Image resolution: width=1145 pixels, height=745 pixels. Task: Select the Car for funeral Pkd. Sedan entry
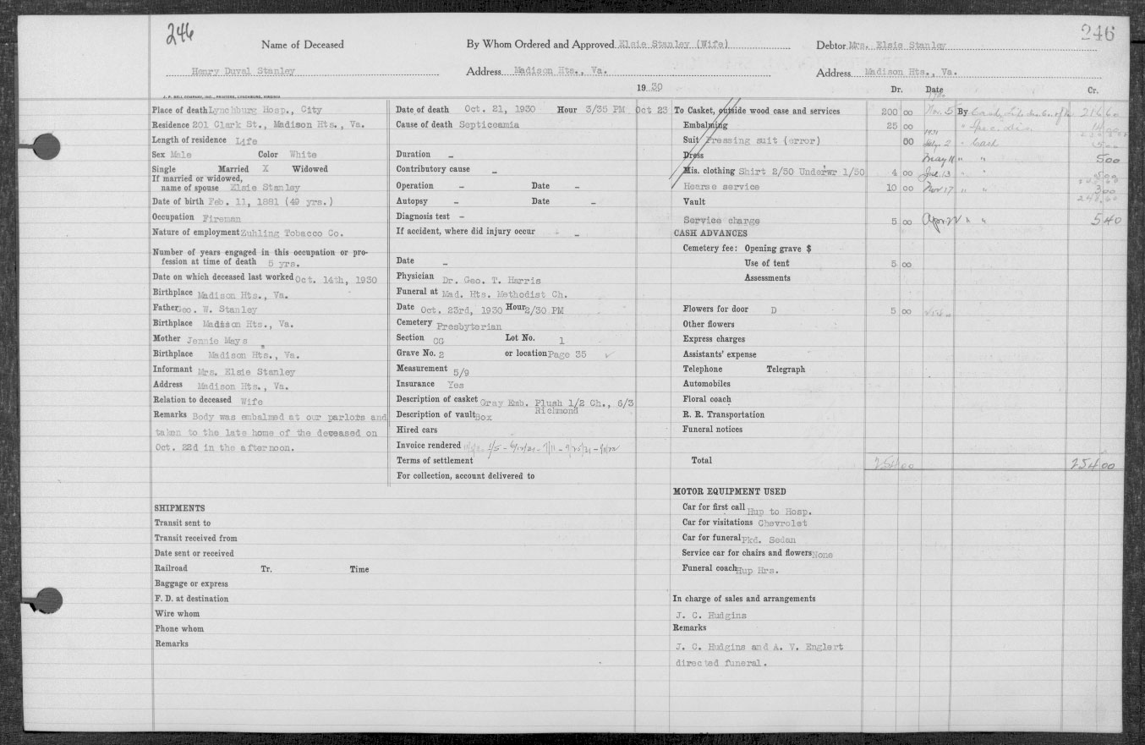(x=739, y=539)
